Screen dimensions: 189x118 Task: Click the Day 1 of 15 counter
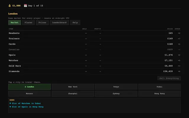point(35,6)
